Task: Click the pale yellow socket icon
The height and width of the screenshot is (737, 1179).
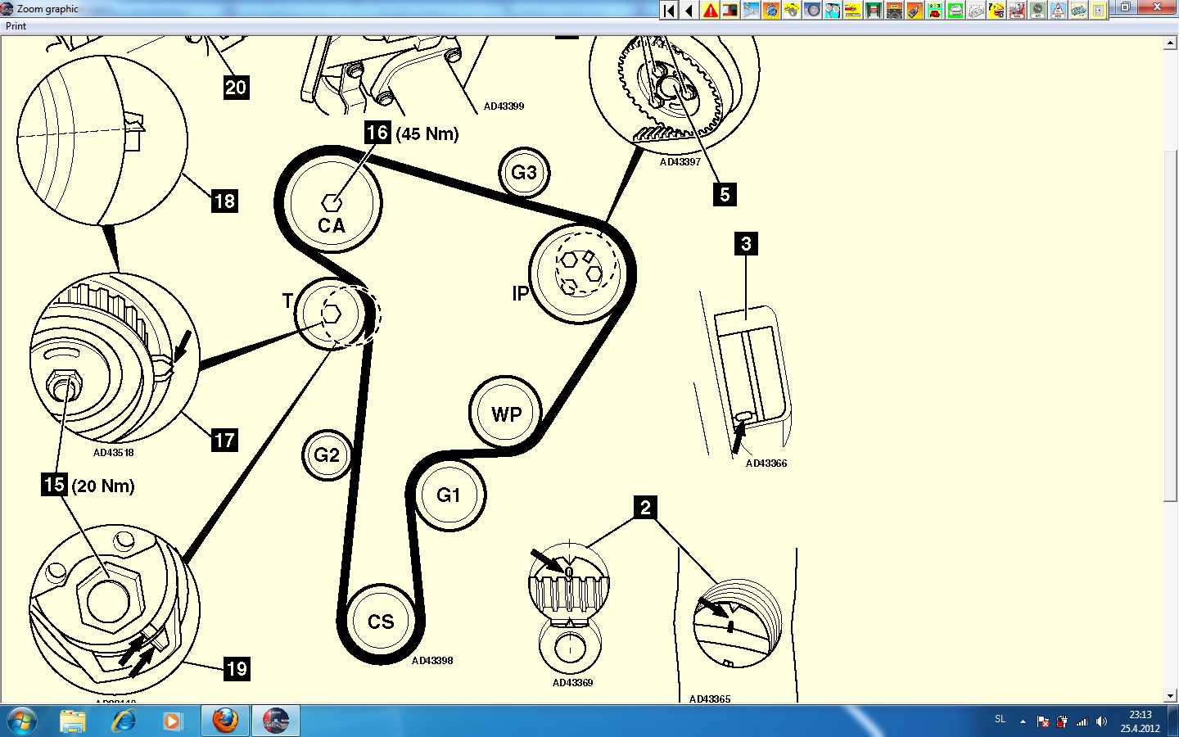Action: (1099, 11)
